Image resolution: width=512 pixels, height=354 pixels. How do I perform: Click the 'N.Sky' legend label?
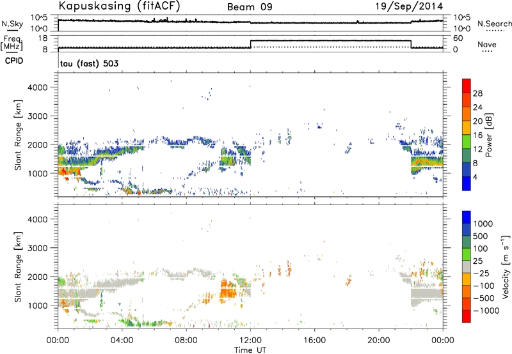[12, 24]
